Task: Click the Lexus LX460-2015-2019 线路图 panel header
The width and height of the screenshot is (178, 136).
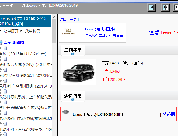Action: pyautogui.click(x=26, y=21)
